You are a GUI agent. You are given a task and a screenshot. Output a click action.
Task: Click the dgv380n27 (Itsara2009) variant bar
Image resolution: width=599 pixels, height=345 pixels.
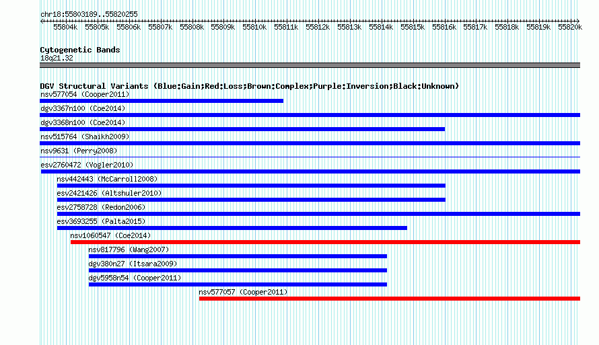(x=238, y=270)
